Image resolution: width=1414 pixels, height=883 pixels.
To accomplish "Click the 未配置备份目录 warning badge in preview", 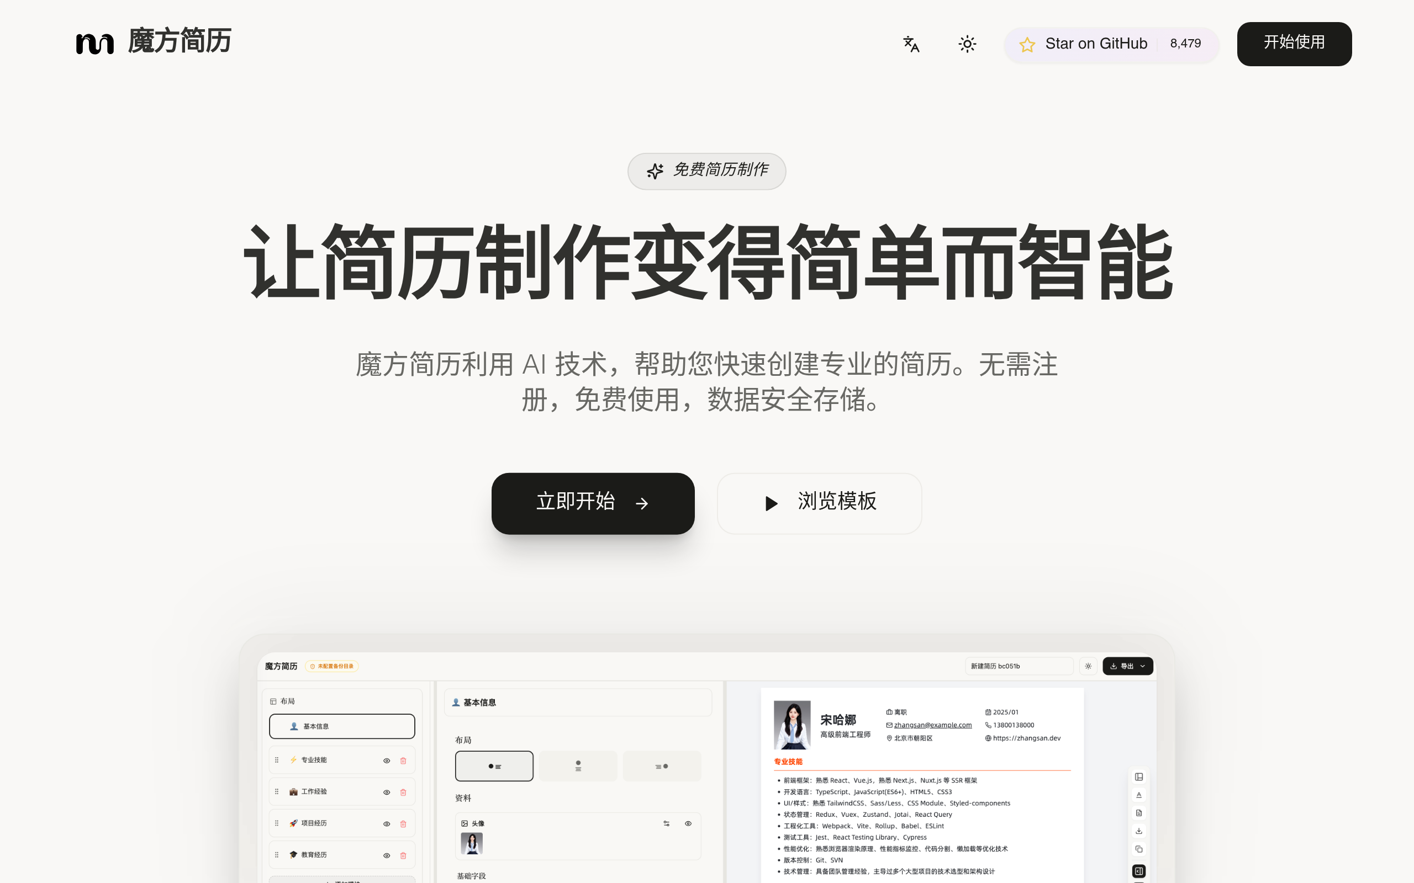I will [x=331, y=666].
